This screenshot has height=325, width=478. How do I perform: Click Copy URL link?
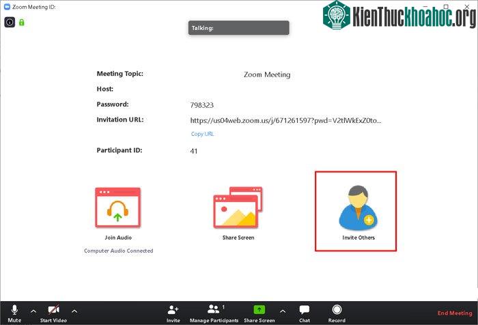tap(202, 134)
